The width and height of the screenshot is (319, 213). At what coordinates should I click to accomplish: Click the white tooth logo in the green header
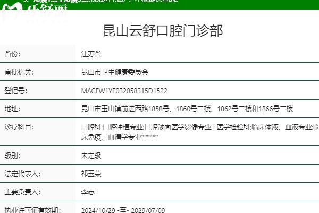11,6
